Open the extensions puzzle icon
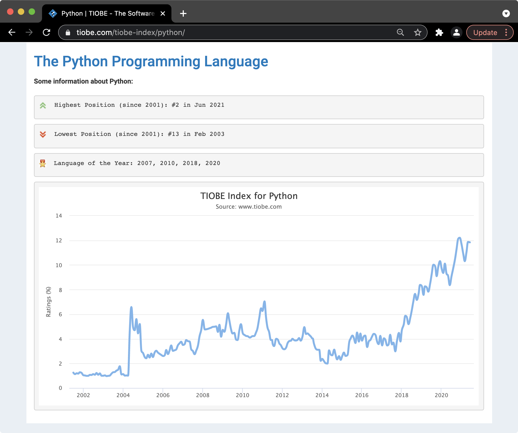The image size is (518, 433). (x=439, y=32)
